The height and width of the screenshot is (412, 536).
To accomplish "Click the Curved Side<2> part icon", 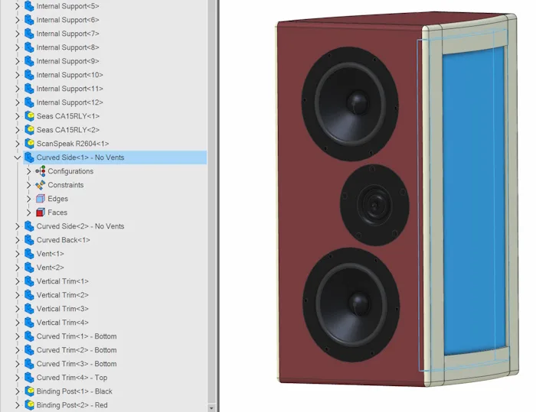I will (x=29, y=226).
